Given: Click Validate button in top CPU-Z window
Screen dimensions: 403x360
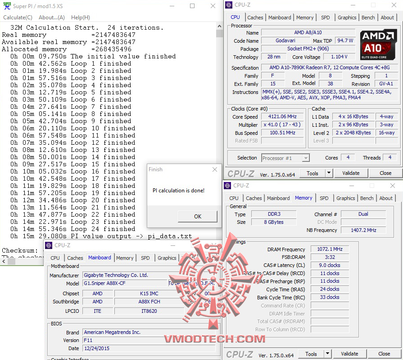Looking at the screenshot, I should point(351,173).
